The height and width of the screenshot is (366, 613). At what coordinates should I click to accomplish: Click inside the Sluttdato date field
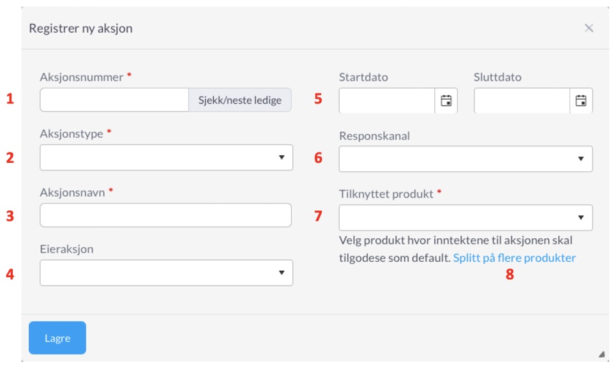tap(522, 101)
